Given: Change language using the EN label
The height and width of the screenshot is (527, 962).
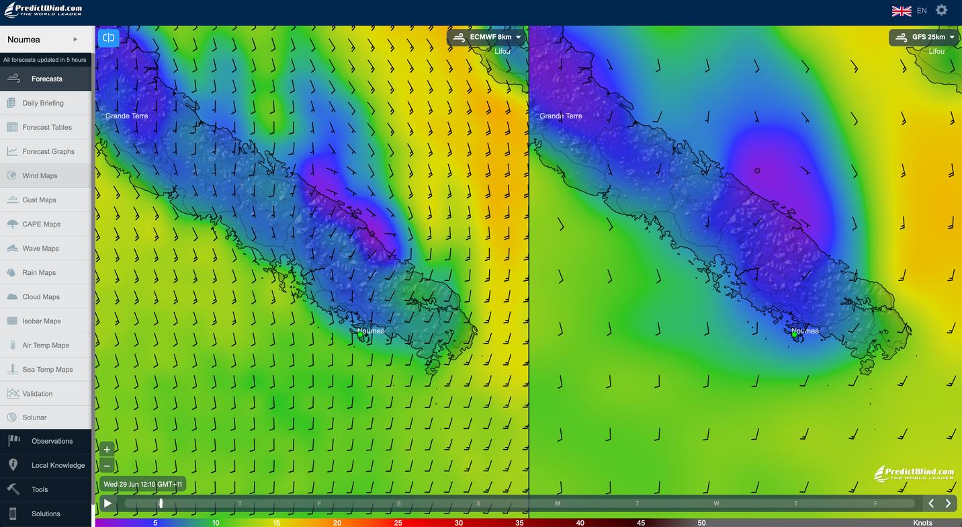Looking at the screenshot, I should [922, 11].
